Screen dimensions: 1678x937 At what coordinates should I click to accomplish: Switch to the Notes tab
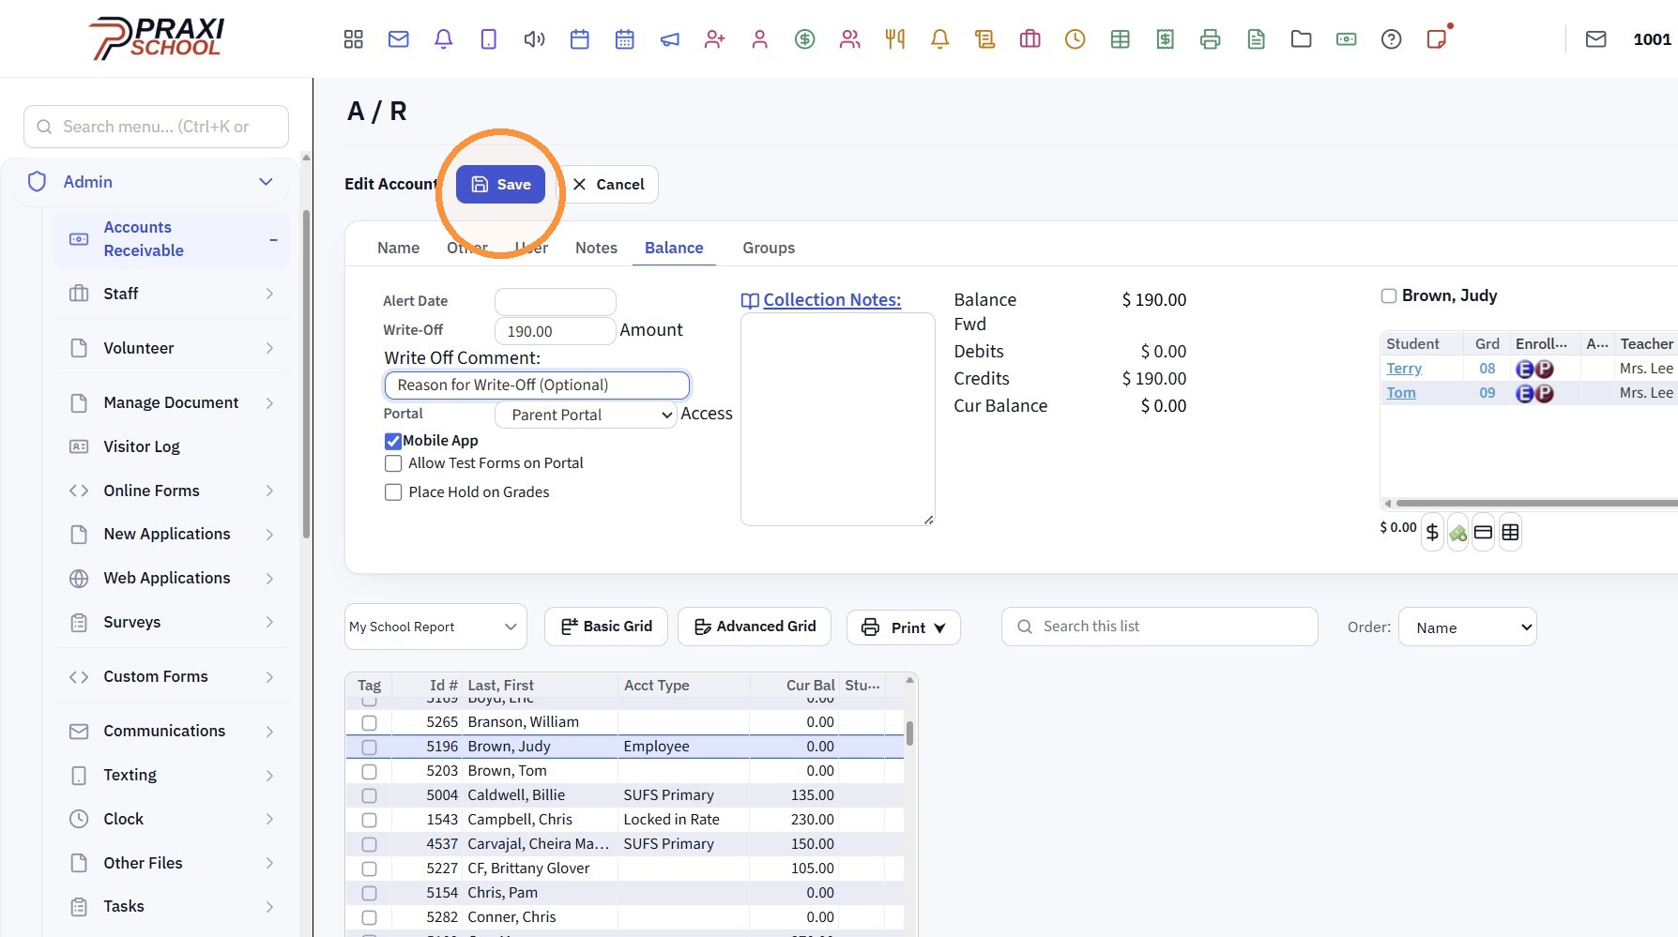[596, 248]
